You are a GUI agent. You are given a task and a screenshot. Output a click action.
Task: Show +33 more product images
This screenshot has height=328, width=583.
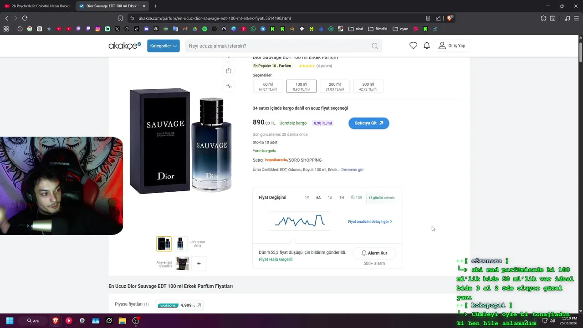[x=197, y=244]
